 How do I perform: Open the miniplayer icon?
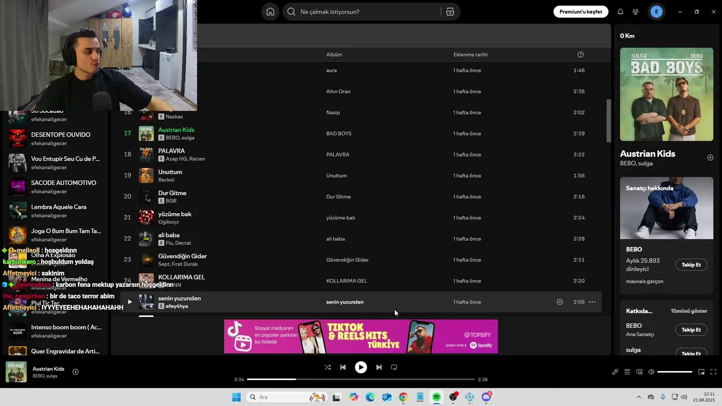click(701, 372)
